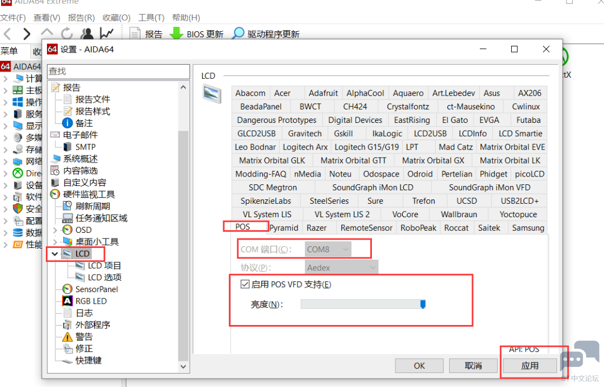Open the 报告 toolbar item
This screenshot has height=387, width=604.
[146, 34]
